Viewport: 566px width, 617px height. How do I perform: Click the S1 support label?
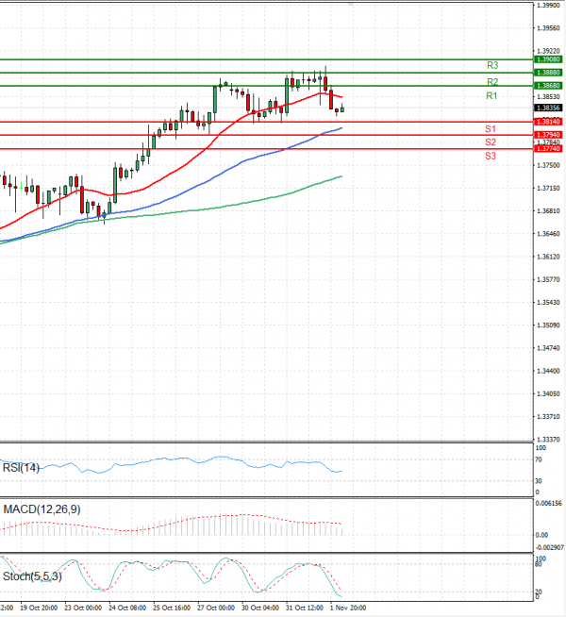(491, 128)
